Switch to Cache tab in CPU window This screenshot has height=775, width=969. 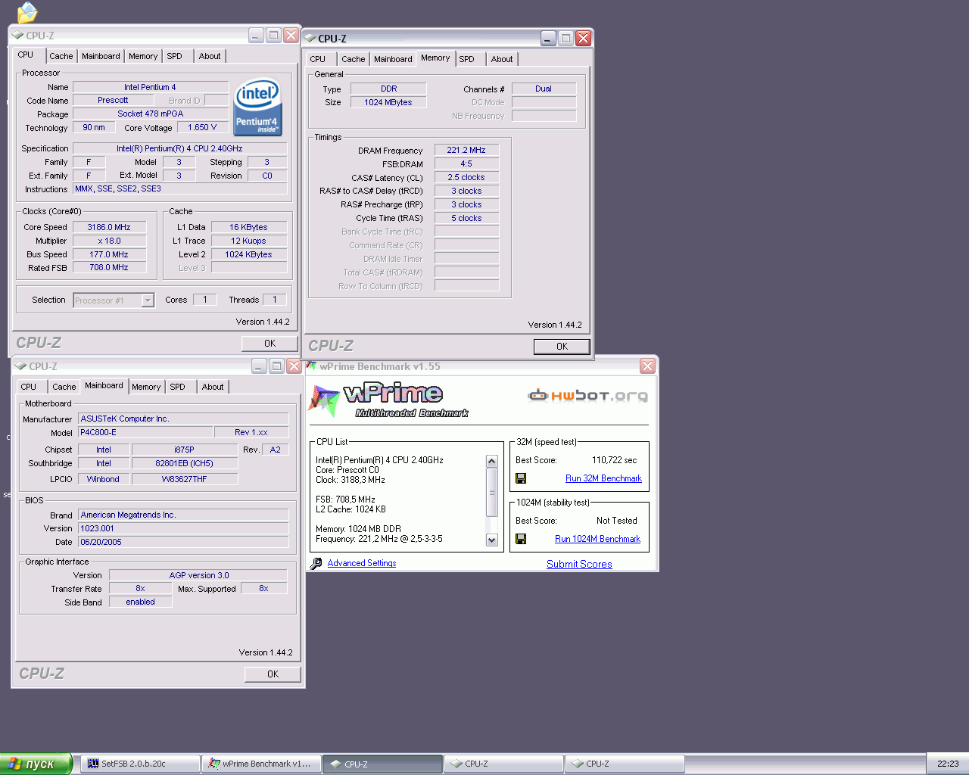[x=61, y=56]
